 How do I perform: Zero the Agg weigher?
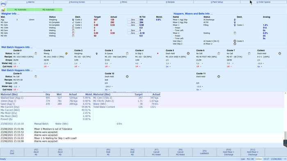(x=133, y=20)
